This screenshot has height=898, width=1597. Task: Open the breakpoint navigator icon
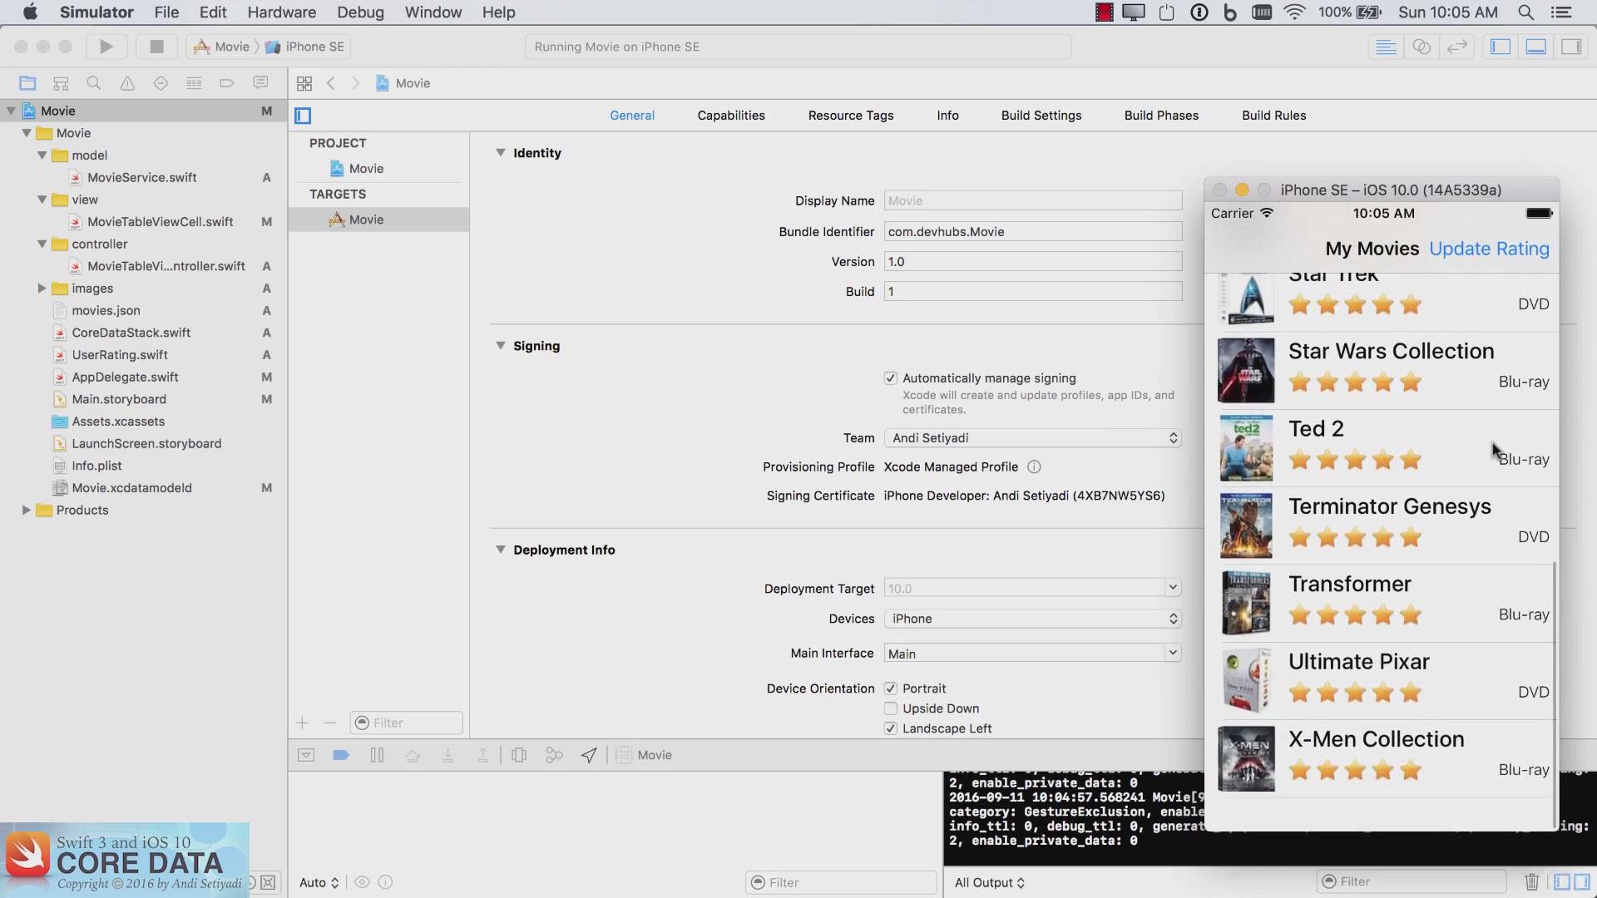click(x=227, y=83)
